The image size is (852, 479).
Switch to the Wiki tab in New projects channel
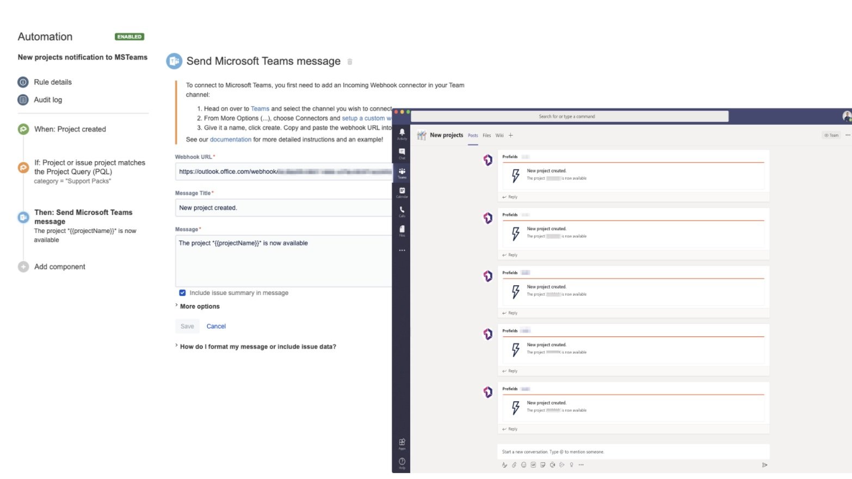pos(499,135)
